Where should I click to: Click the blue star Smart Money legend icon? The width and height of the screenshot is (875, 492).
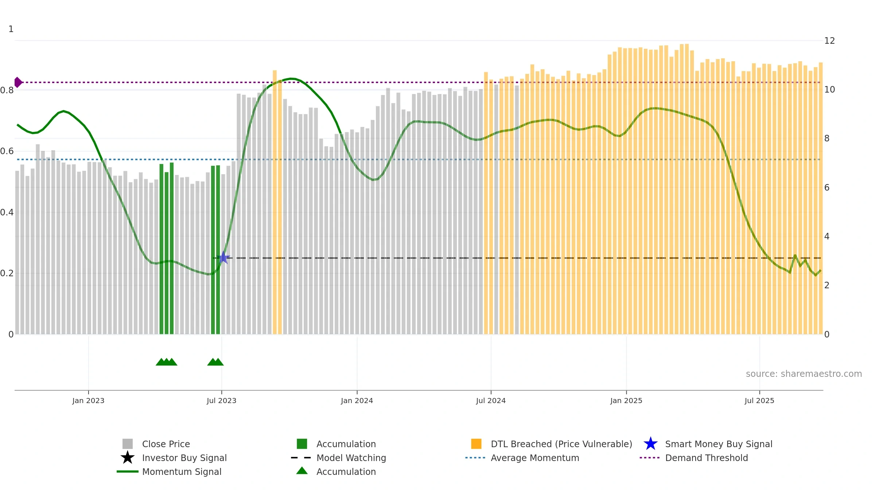(650, 444)
